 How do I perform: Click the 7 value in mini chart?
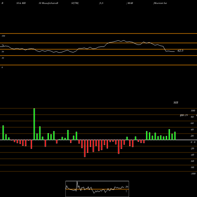(126, 191)
